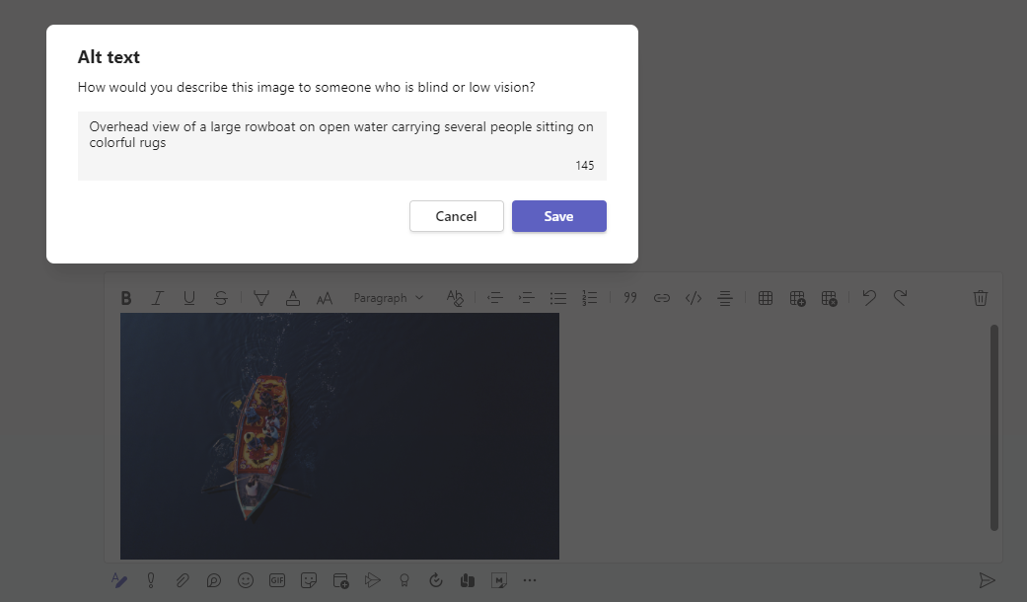This screenshot has height=602, width=1027.
Task: Open the Paragraph style dropdown
Action: tap(388, 297)
